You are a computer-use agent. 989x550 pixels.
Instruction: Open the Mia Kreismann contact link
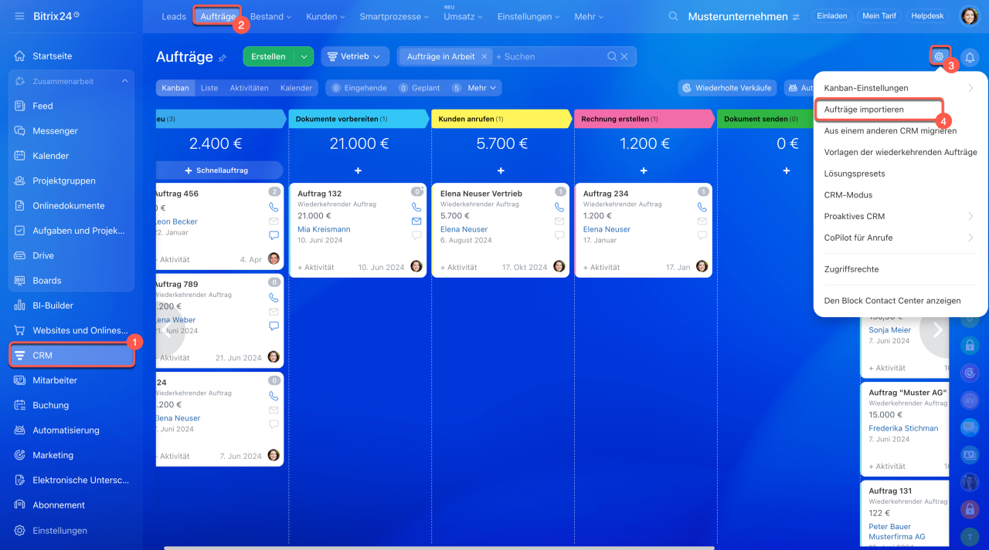(324, 229)
